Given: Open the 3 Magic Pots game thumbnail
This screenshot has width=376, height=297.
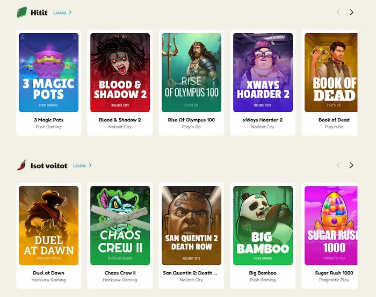Looking at the screenshot, I should point(49,73).
